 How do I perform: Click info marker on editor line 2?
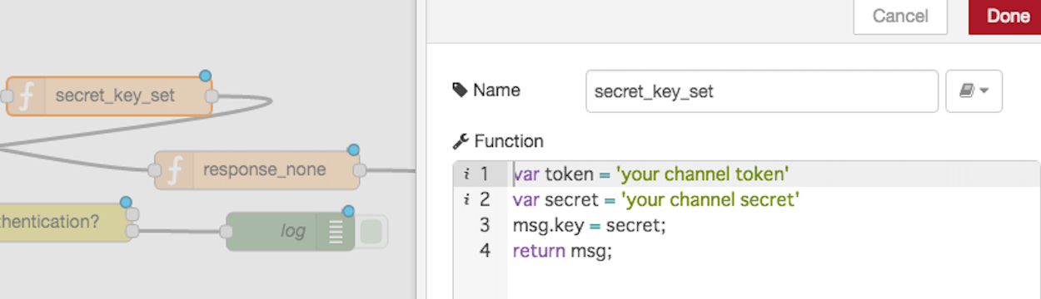coord(466,199)
